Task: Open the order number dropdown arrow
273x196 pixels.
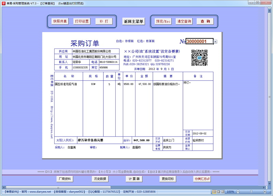Action: click(x=215, y=42)
